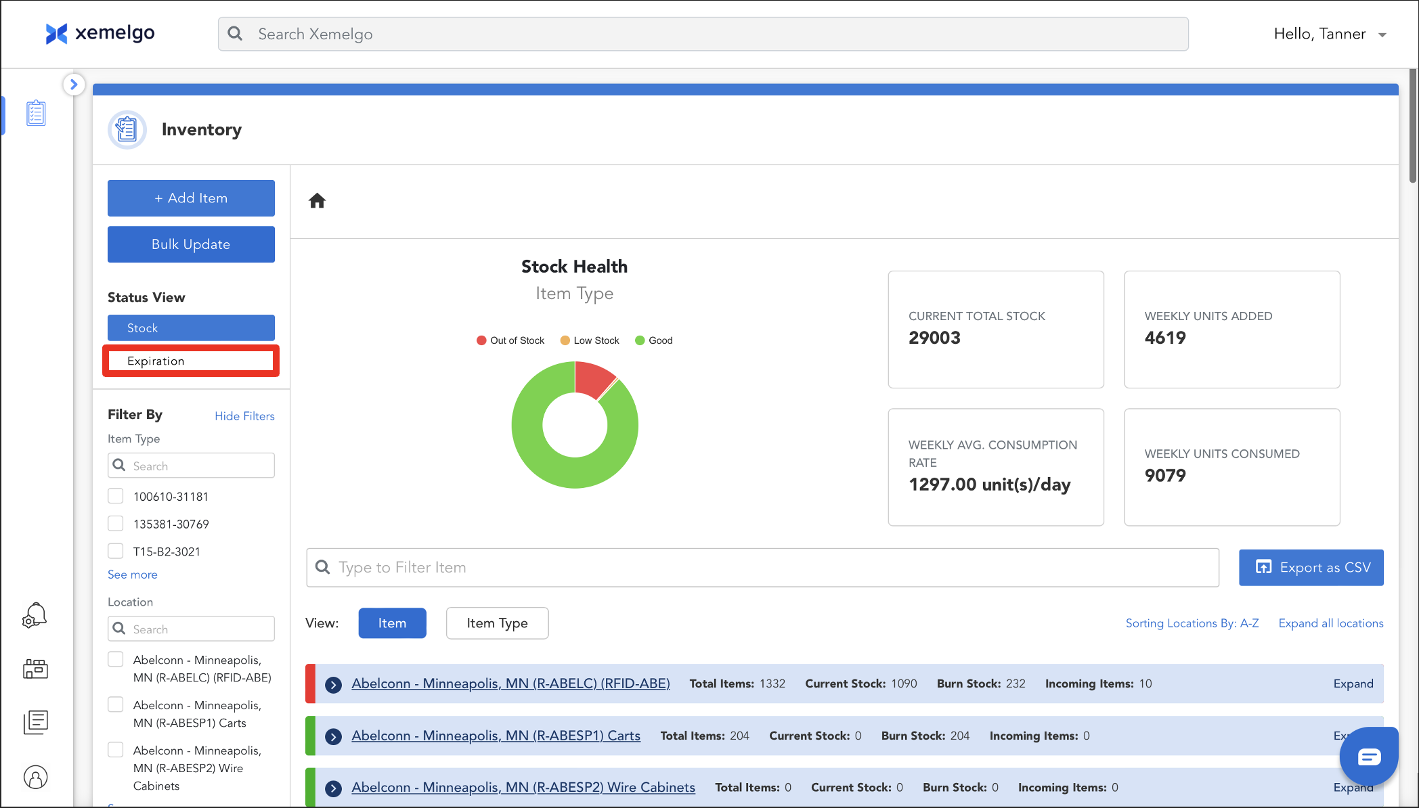This screenshot has height=808, width=1419.
Task: Open the inventory clipboard sidebar icon
Action: point(36,113)
